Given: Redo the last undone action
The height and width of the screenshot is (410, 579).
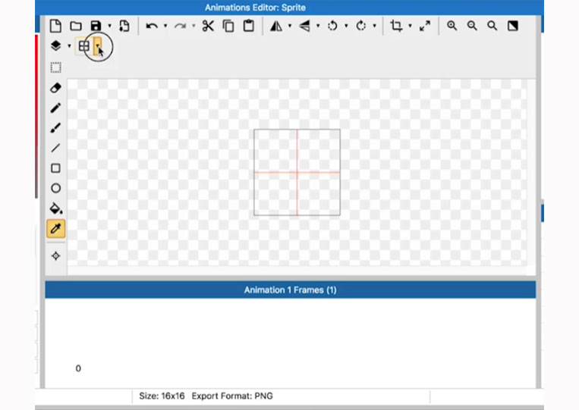Looking at the screenshot, I should point(180,26).
